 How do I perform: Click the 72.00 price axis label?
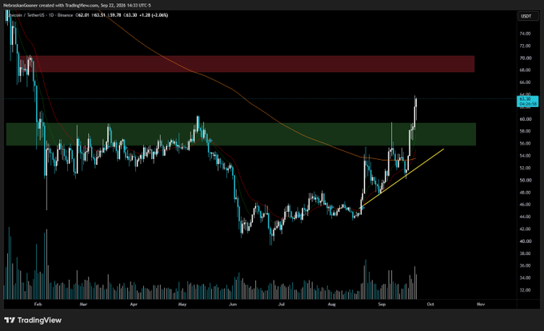(x=525, y=46)
